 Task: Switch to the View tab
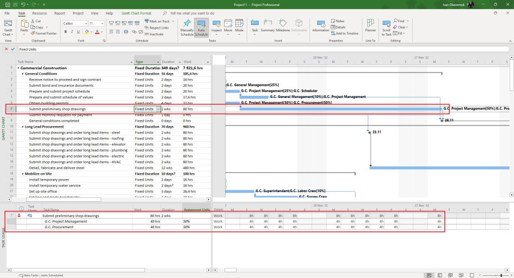[x=94, y=14]
